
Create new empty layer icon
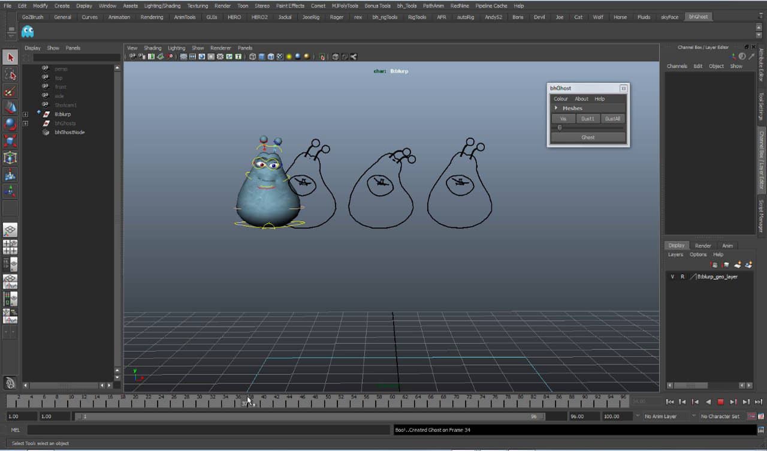(738, 264)
